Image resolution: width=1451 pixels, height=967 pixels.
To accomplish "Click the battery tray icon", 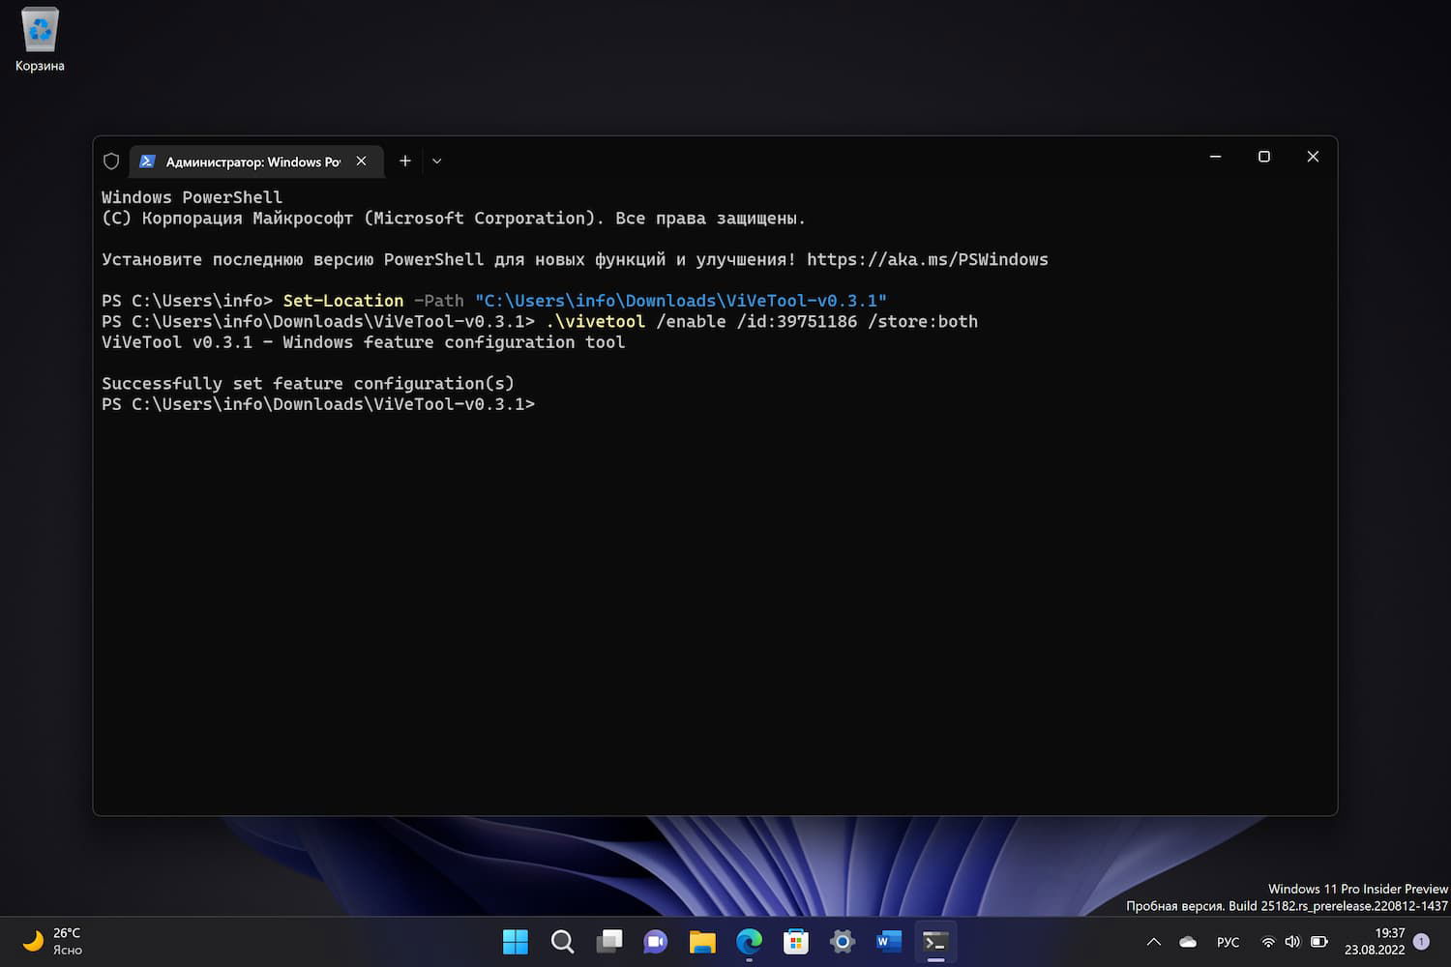I will 1318,942.
